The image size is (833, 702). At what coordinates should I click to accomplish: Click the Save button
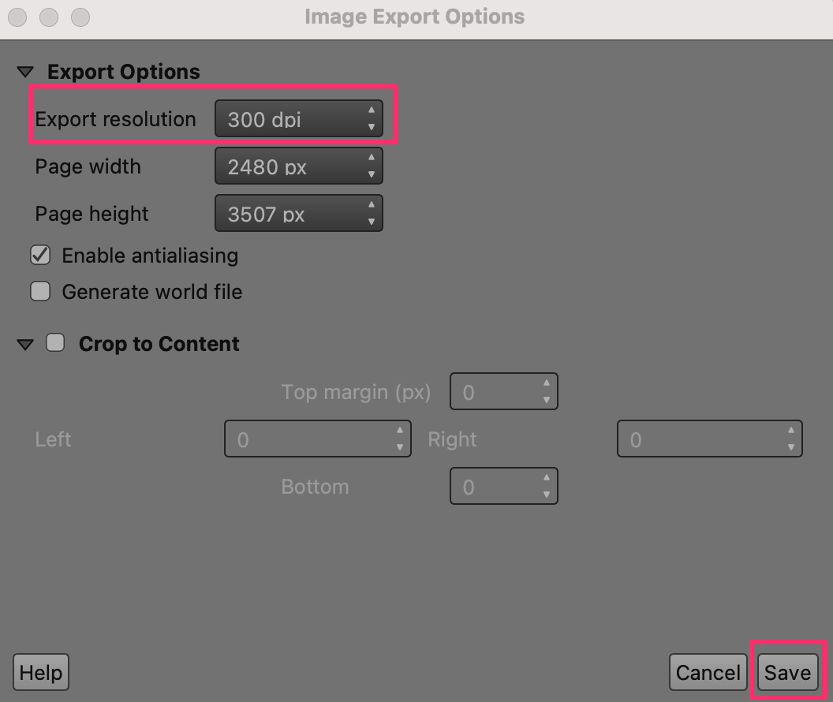(787, 673)
